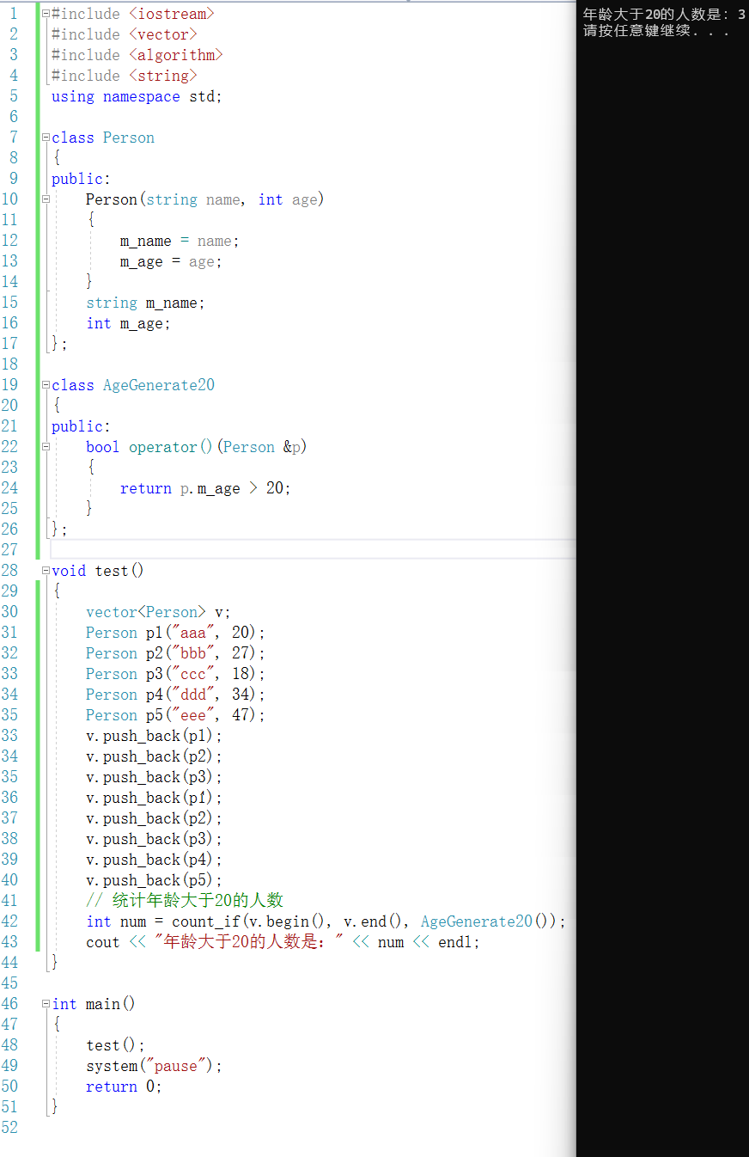Viewport: 749px width, 1157px height.
Task: Click the 'int m_age;' member declaration
Action: pos(128,323)
